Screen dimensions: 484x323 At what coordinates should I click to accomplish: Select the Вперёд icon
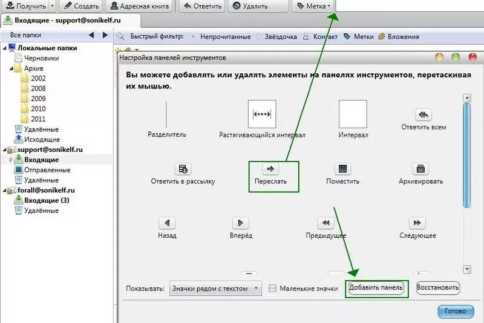(x=240, y=223)
